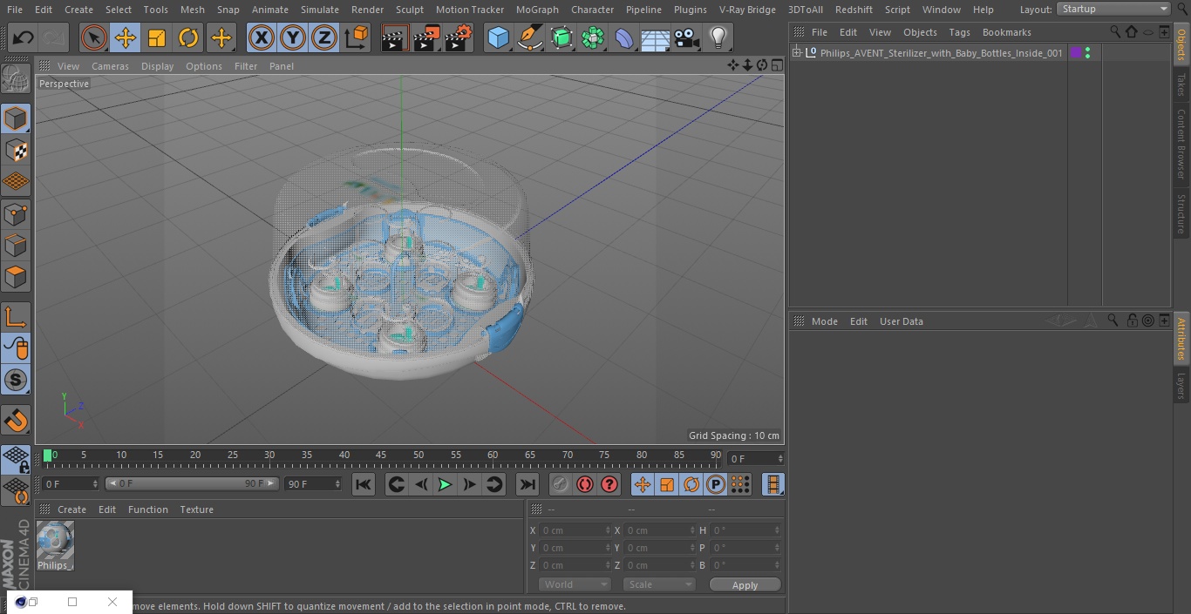Screen dimensions: 1191x614
Task: Click the Record Active Objects button
Action: tap(561, 484)
